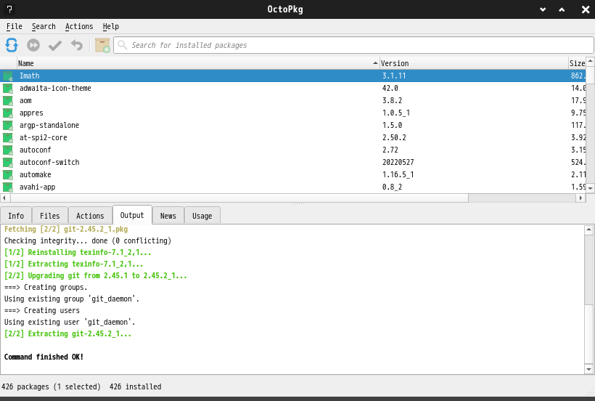Click the status icon for automake
The width and height of the screenshot is (595, 401).
point(8,174)
